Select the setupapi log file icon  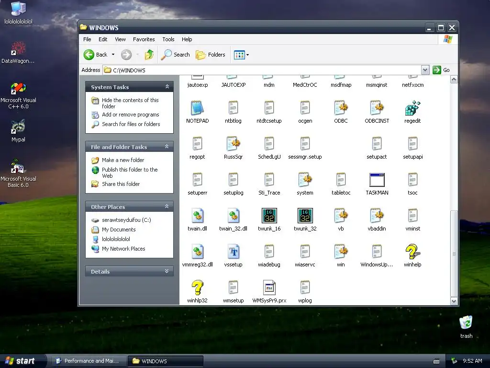tap(412, 144)
